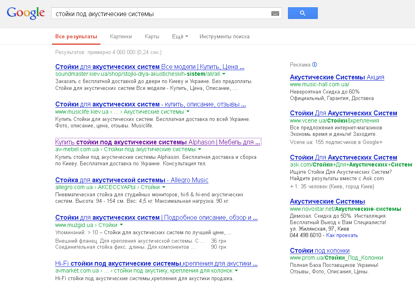The image size is (415, 283).
Task: Click the '36 грн' price value
Action: pos(218,241)
